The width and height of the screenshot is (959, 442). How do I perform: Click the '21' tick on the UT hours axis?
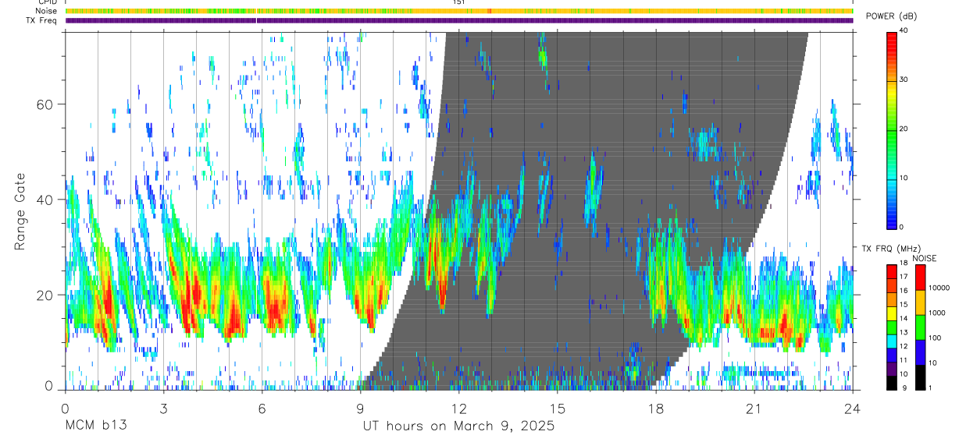(754, 408)
